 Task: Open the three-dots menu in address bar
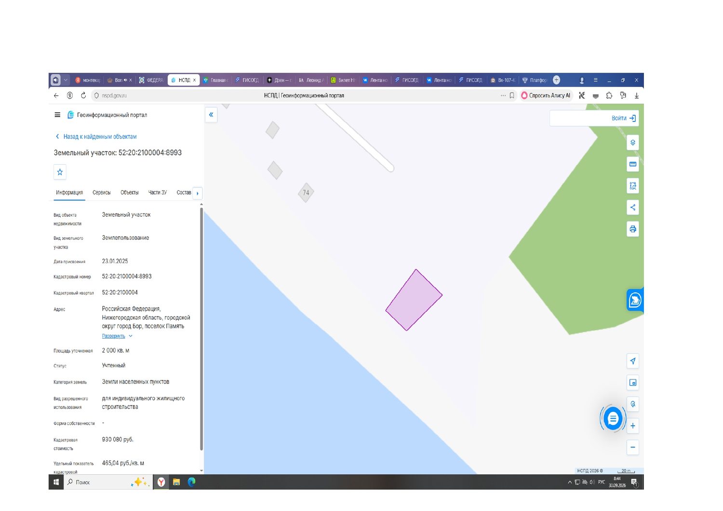[503, 95]
